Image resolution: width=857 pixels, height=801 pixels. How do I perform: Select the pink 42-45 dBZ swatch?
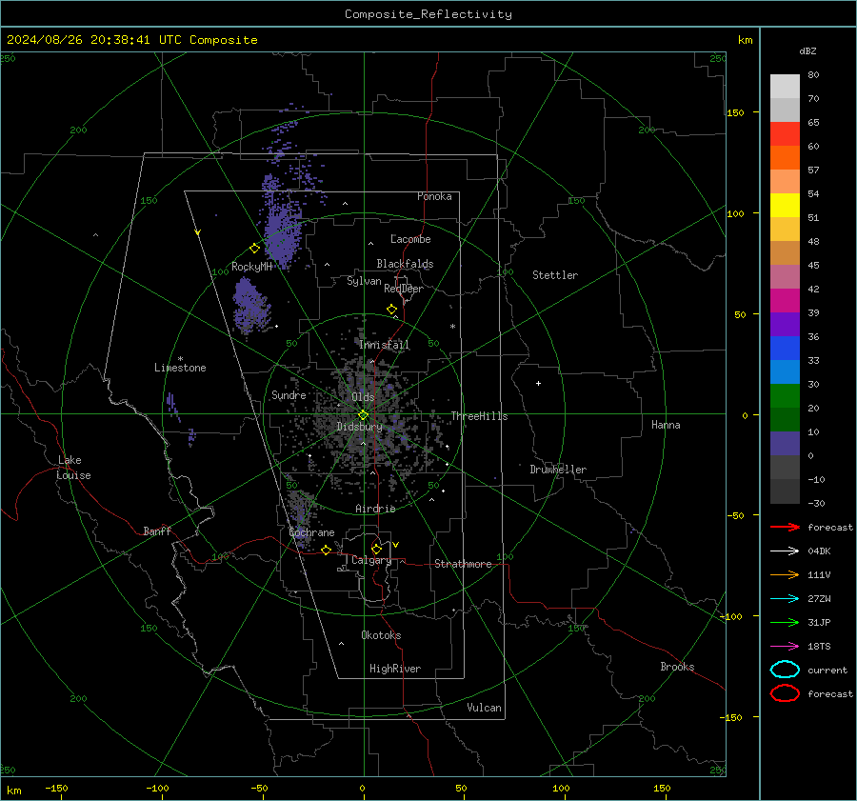[785, 276]
